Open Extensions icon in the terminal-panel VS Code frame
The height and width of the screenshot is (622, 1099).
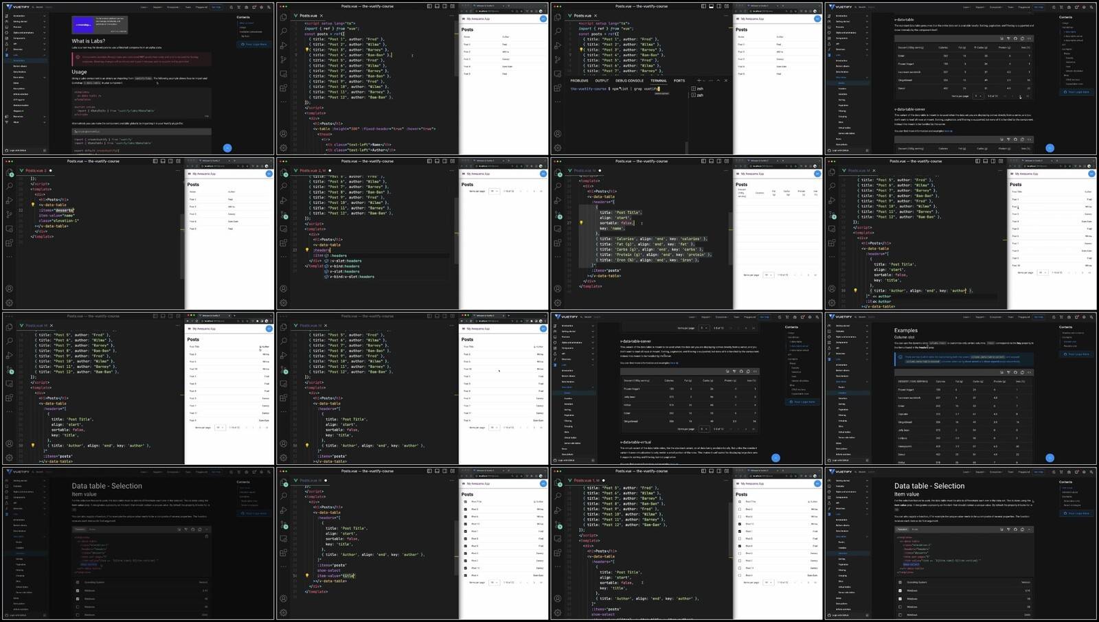click(x=558, y=88)
